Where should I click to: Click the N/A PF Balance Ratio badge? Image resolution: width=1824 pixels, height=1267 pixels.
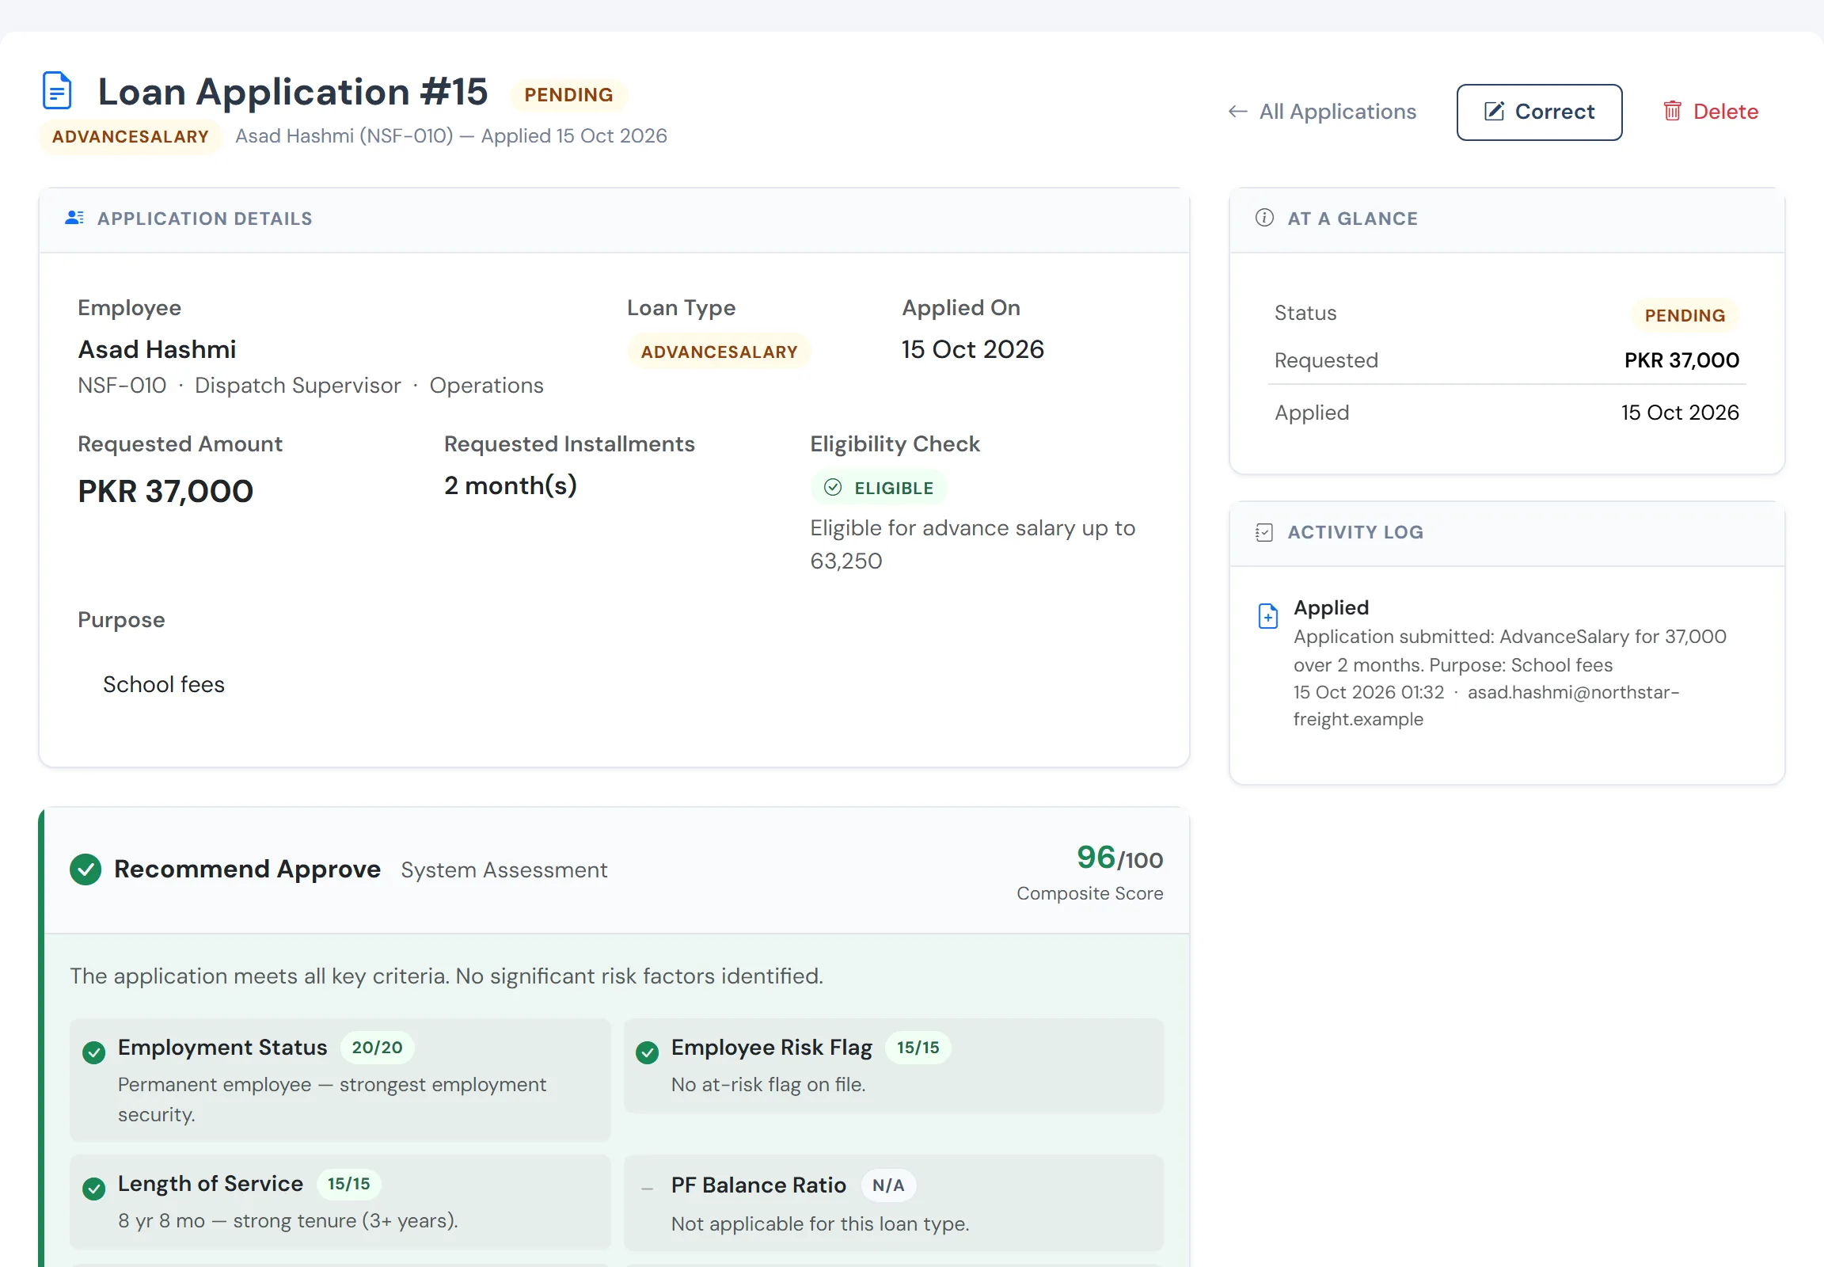click(x=888, y=1185)
